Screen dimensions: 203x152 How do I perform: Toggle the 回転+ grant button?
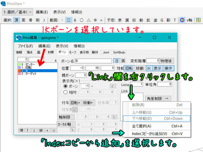[x=75, y=103]
